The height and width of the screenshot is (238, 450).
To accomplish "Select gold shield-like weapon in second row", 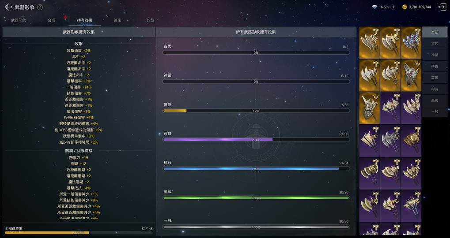I will [x=411, y=75].
